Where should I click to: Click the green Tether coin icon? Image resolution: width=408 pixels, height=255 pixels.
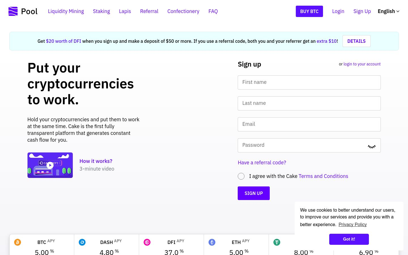[277, 242]
